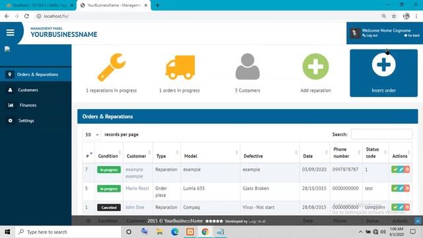
Task: Open Microsoft Edge from the taskbar
Action: [174, 232]
